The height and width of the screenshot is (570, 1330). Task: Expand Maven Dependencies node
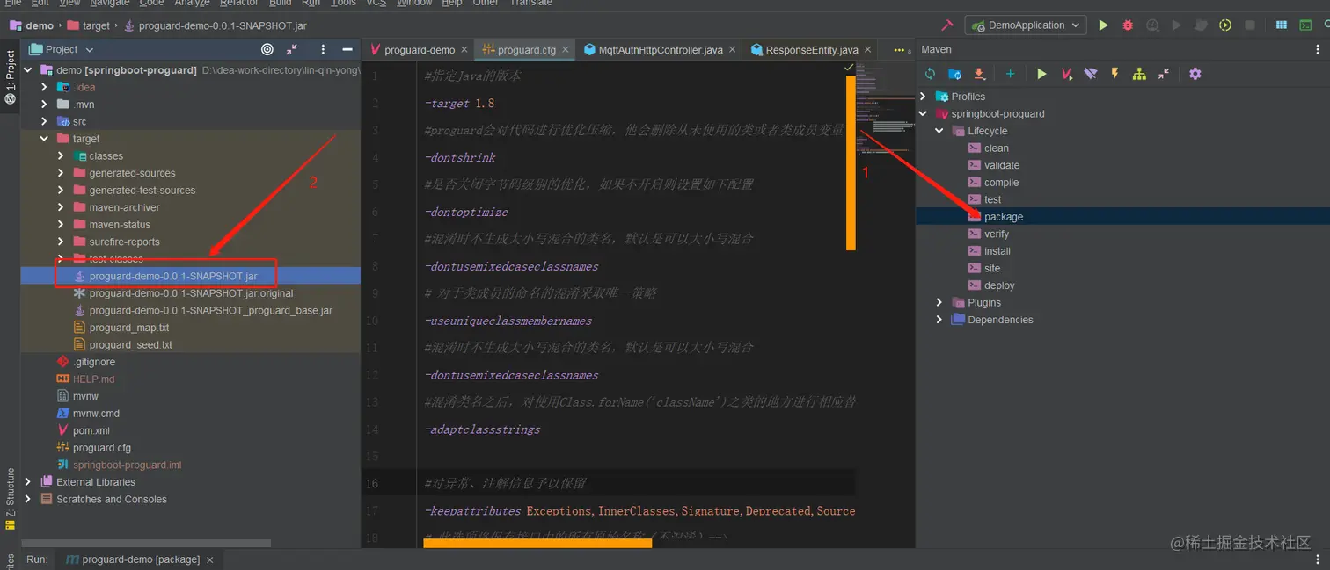click(x=939, y=320)
